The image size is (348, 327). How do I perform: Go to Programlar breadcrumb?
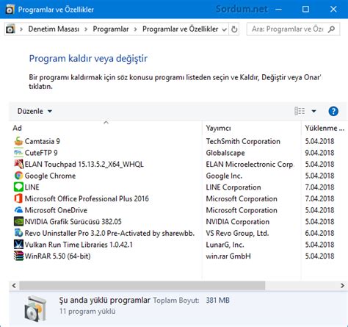tap(111, 29)
